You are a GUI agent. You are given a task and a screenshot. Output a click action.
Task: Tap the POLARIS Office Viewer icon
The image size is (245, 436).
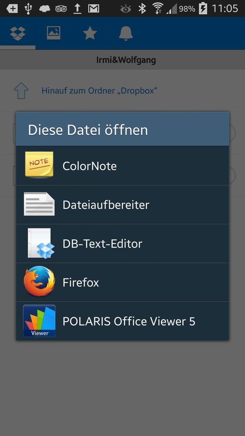(x=39, y=321)
